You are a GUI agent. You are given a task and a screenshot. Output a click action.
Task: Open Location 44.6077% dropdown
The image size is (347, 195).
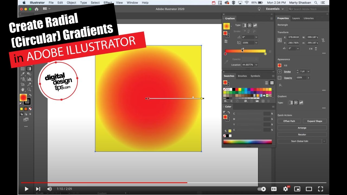[x=256, y=65]
